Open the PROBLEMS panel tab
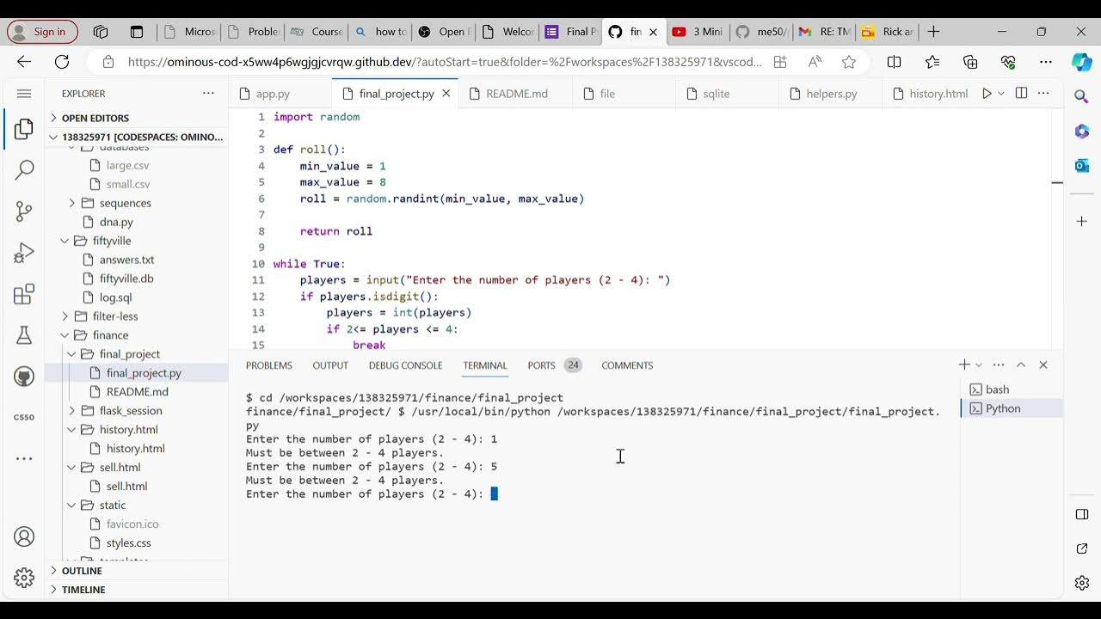 [x=269, y=365]
